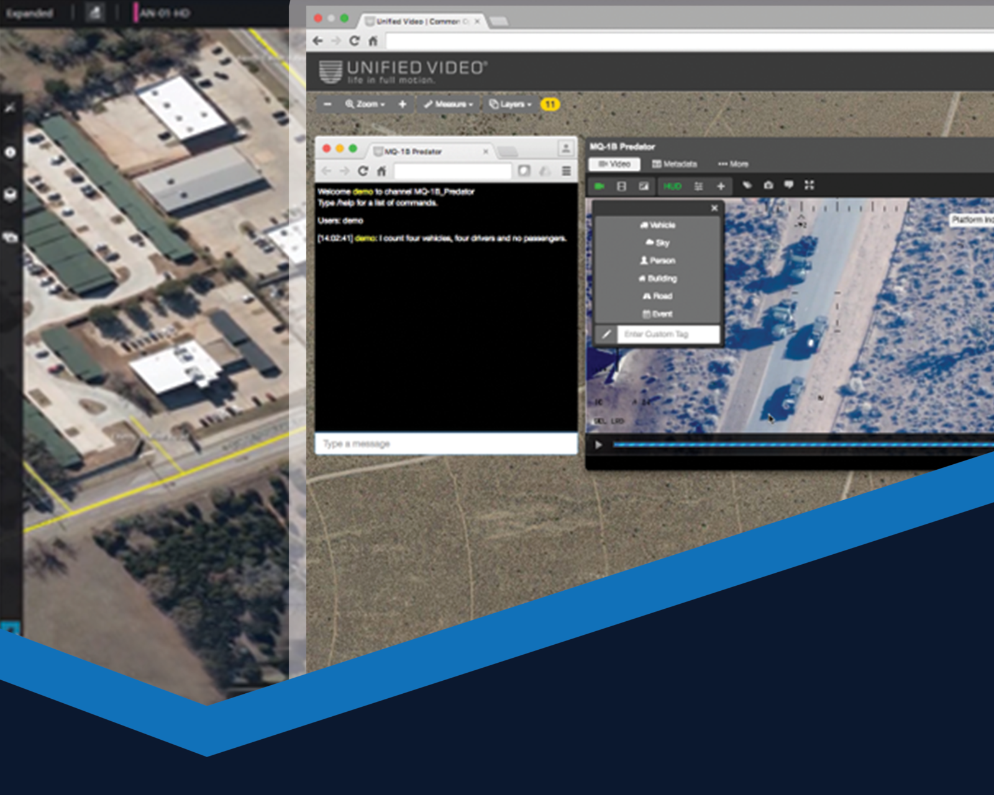This screenshot has width=994, height=795.
Task: Switch to the Video tab in player
Action: (x=614, y=164)
